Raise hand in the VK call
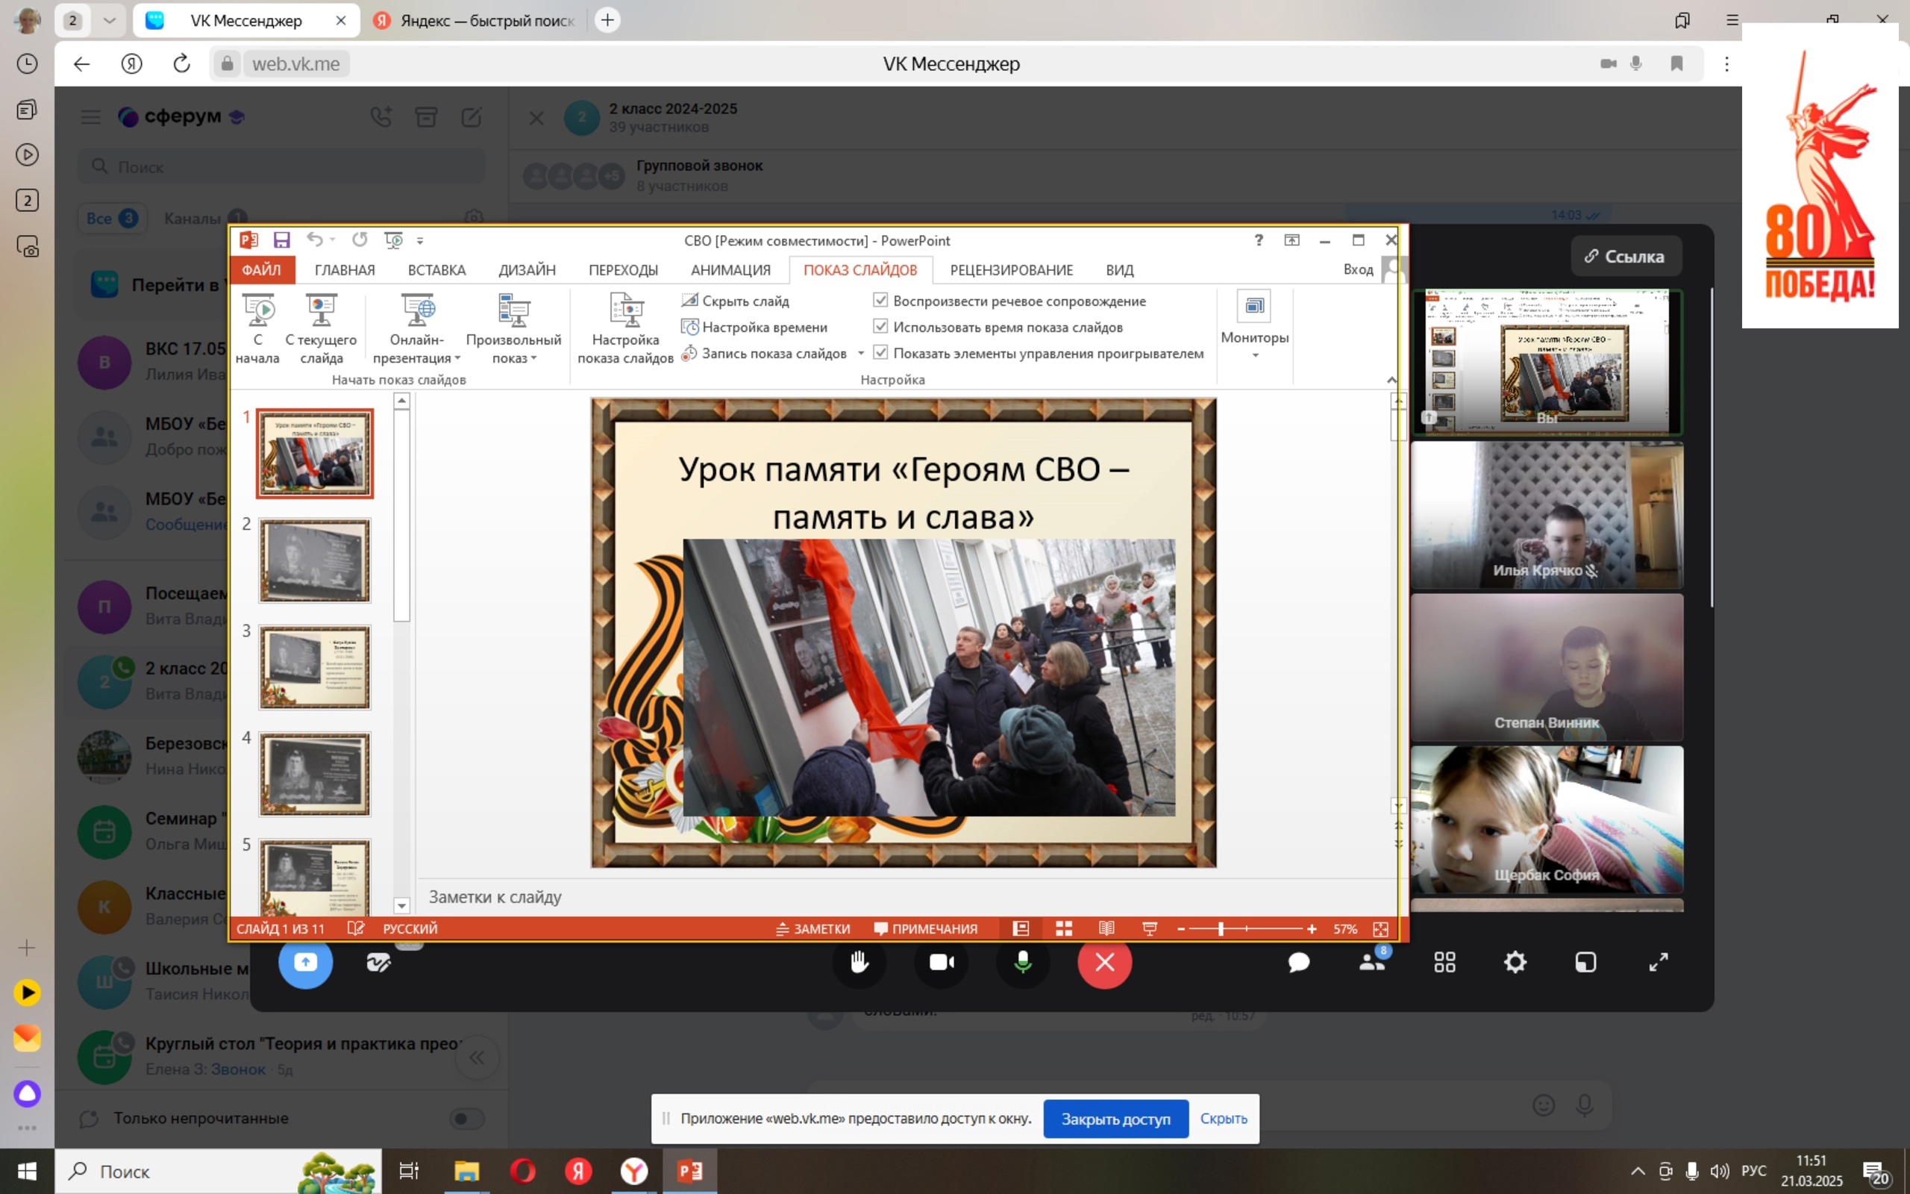This screenshot has height=1194, width=1910. pyautogui.click(x=859, y=962)
